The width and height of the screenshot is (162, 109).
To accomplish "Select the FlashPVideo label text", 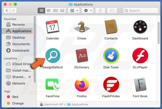I will pos(111,96).
